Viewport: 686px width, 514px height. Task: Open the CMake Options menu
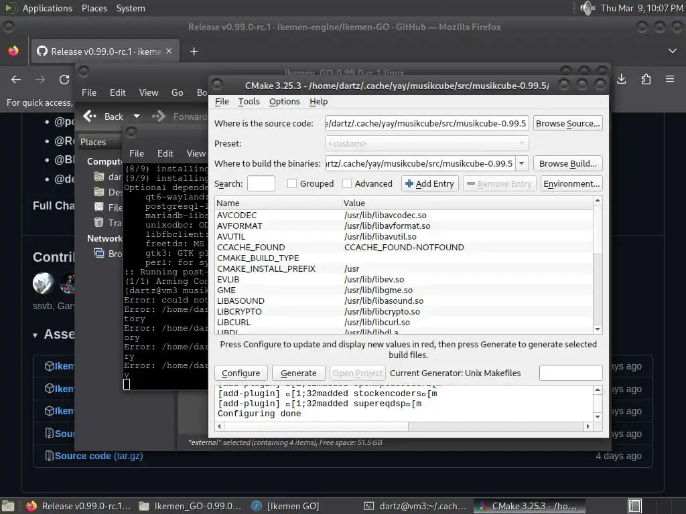click(284, 102)
